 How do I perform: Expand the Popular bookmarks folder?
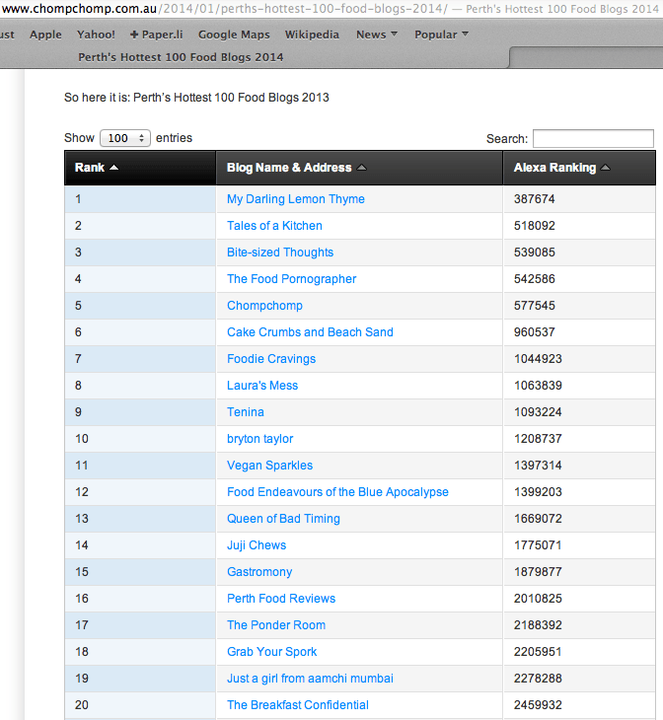pyautogui.click(x=441, y=35)
